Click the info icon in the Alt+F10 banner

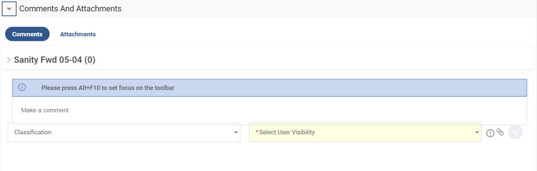pyautogui.click(x=22, y=88)
